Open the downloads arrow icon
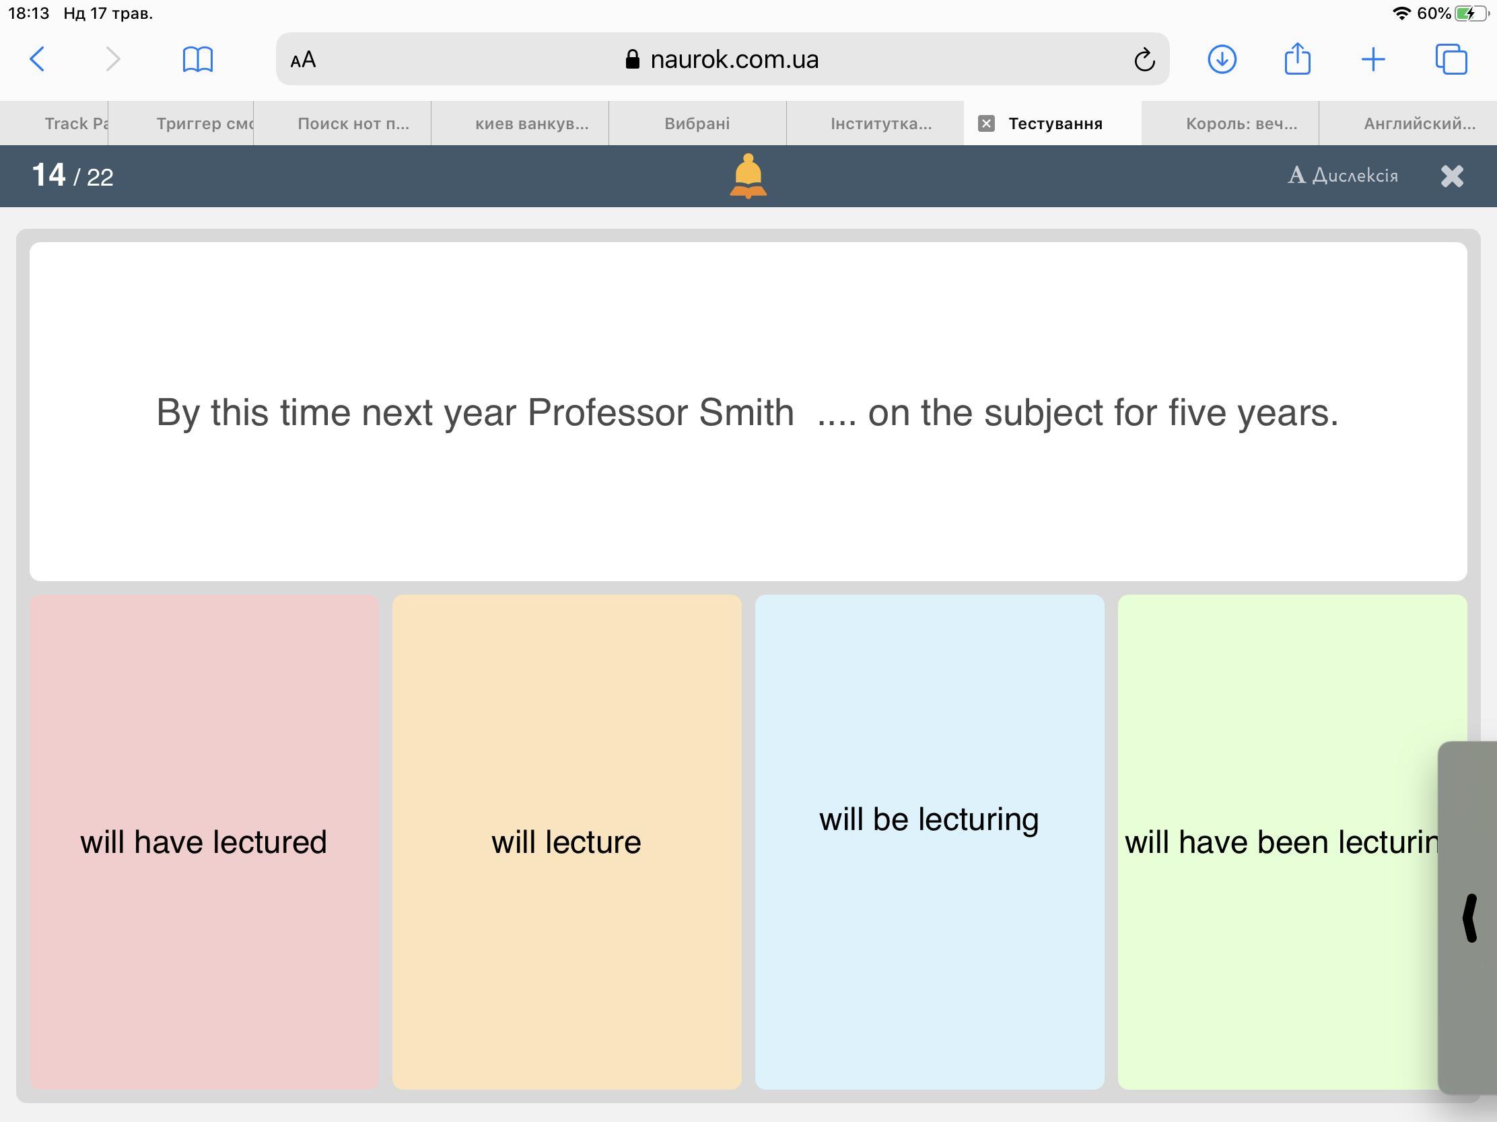 1222,59
